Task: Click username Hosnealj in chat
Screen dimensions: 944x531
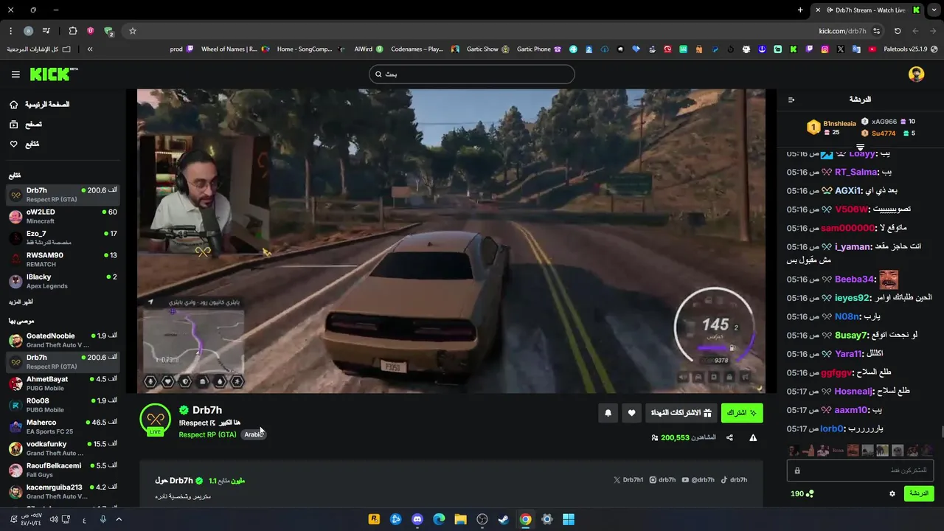Action: (x=853, y=391)
